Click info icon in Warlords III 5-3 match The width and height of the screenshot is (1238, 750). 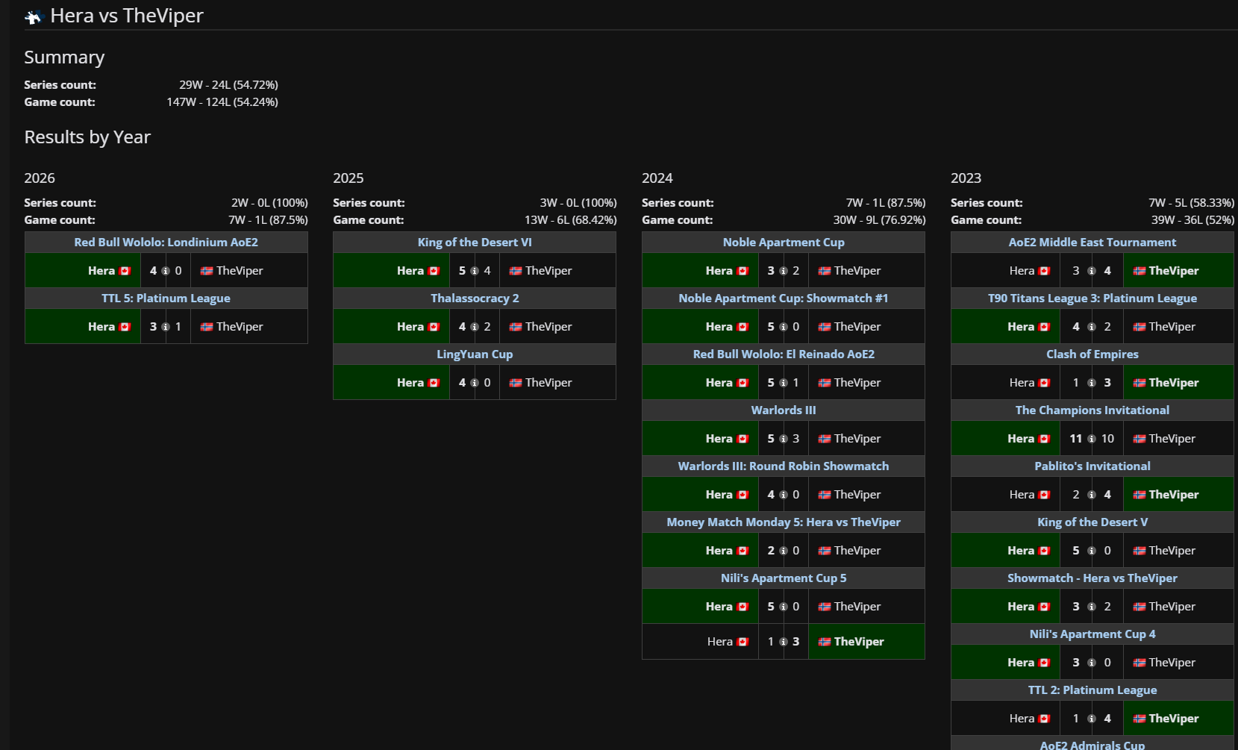784,439
